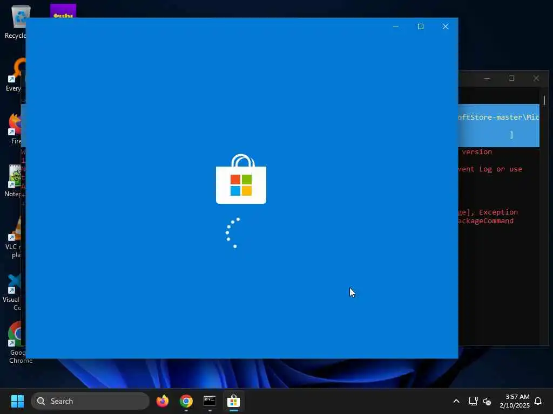This screenshot has width=553, height=414.
Task: Open the network status tray icon
Action: [x=473, y=401]
